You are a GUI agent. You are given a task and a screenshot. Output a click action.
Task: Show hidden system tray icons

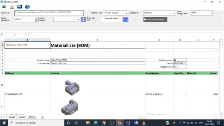click(180, 123)
